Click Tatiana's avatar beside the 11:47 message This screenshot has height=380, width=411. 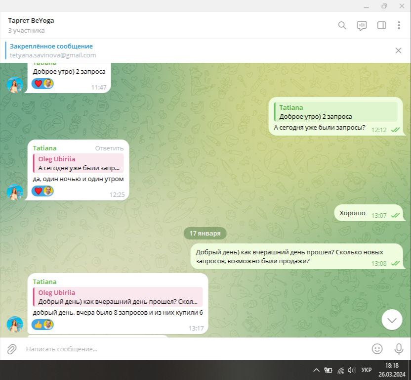(15, 85)
